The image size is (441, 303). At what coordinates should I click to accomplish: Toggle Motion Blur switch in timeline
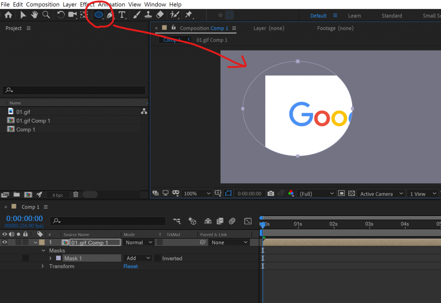[232, 221]
